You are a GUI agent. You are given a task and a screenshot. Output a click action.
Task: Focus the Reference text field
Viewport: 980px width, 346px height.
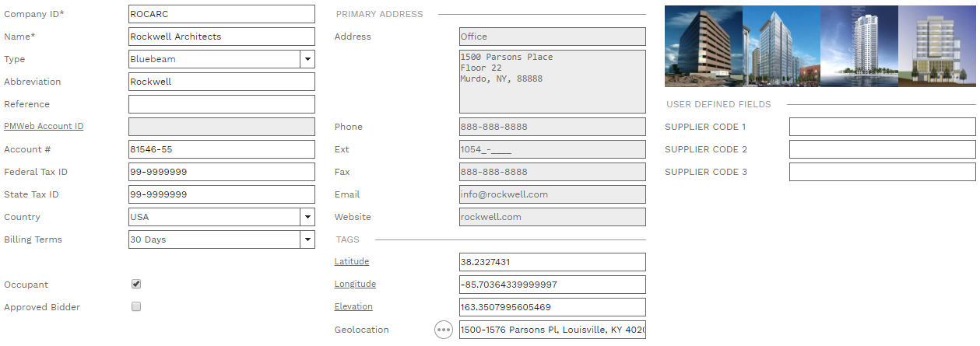pyautogui.click(x=222, y=104)
